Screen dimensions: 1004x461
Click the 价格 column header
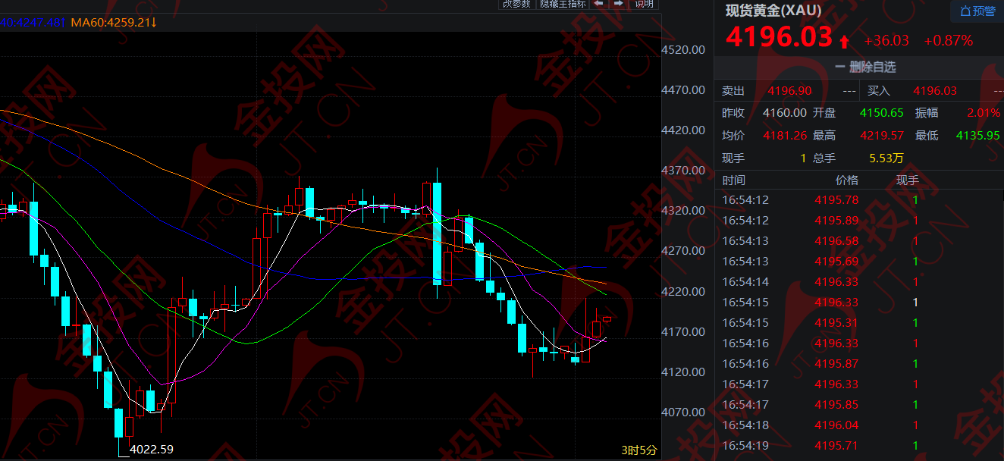click(x=847, y=180)
